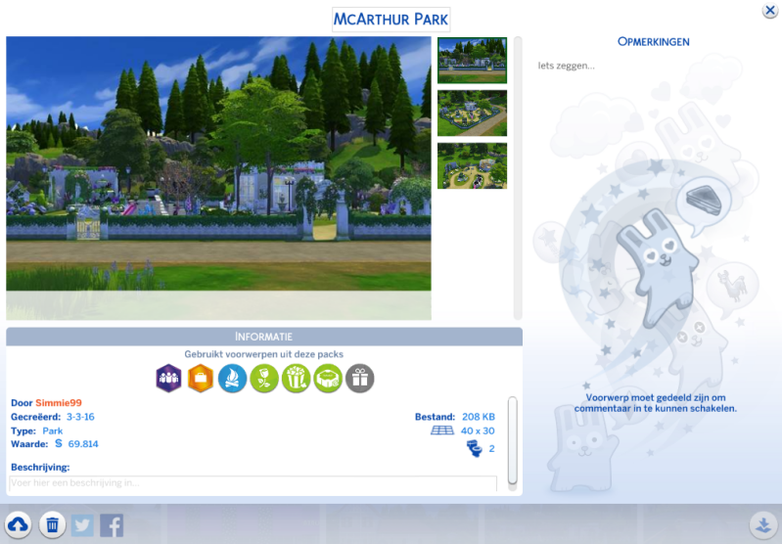This screenshot has width=782, height=544.
Task: Click the McArthur Park title field
Action: tap(391, 20)
